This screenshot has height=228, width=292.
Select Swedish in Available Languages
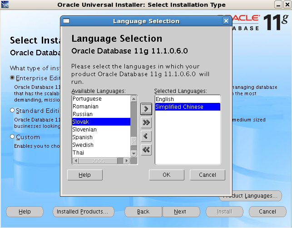pyautogui.click(x=101, y=145)
